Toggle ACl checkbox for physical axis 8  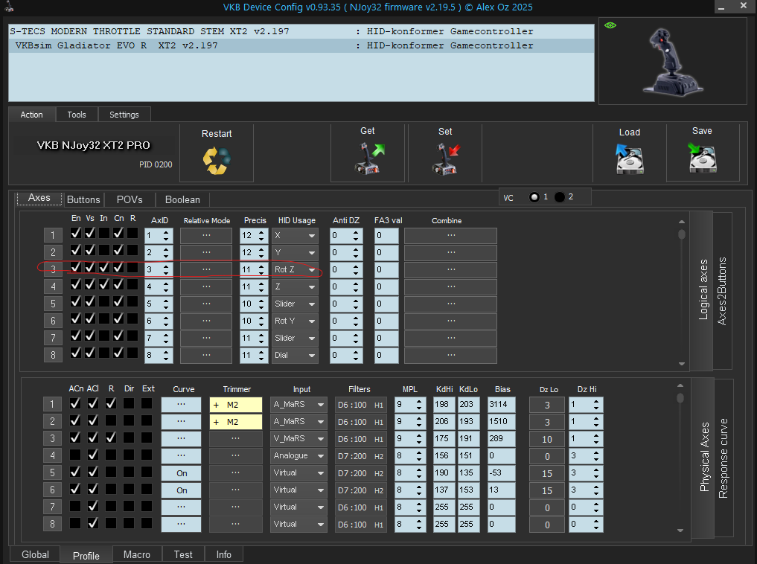pyautogui.click(x=93, y=524)
